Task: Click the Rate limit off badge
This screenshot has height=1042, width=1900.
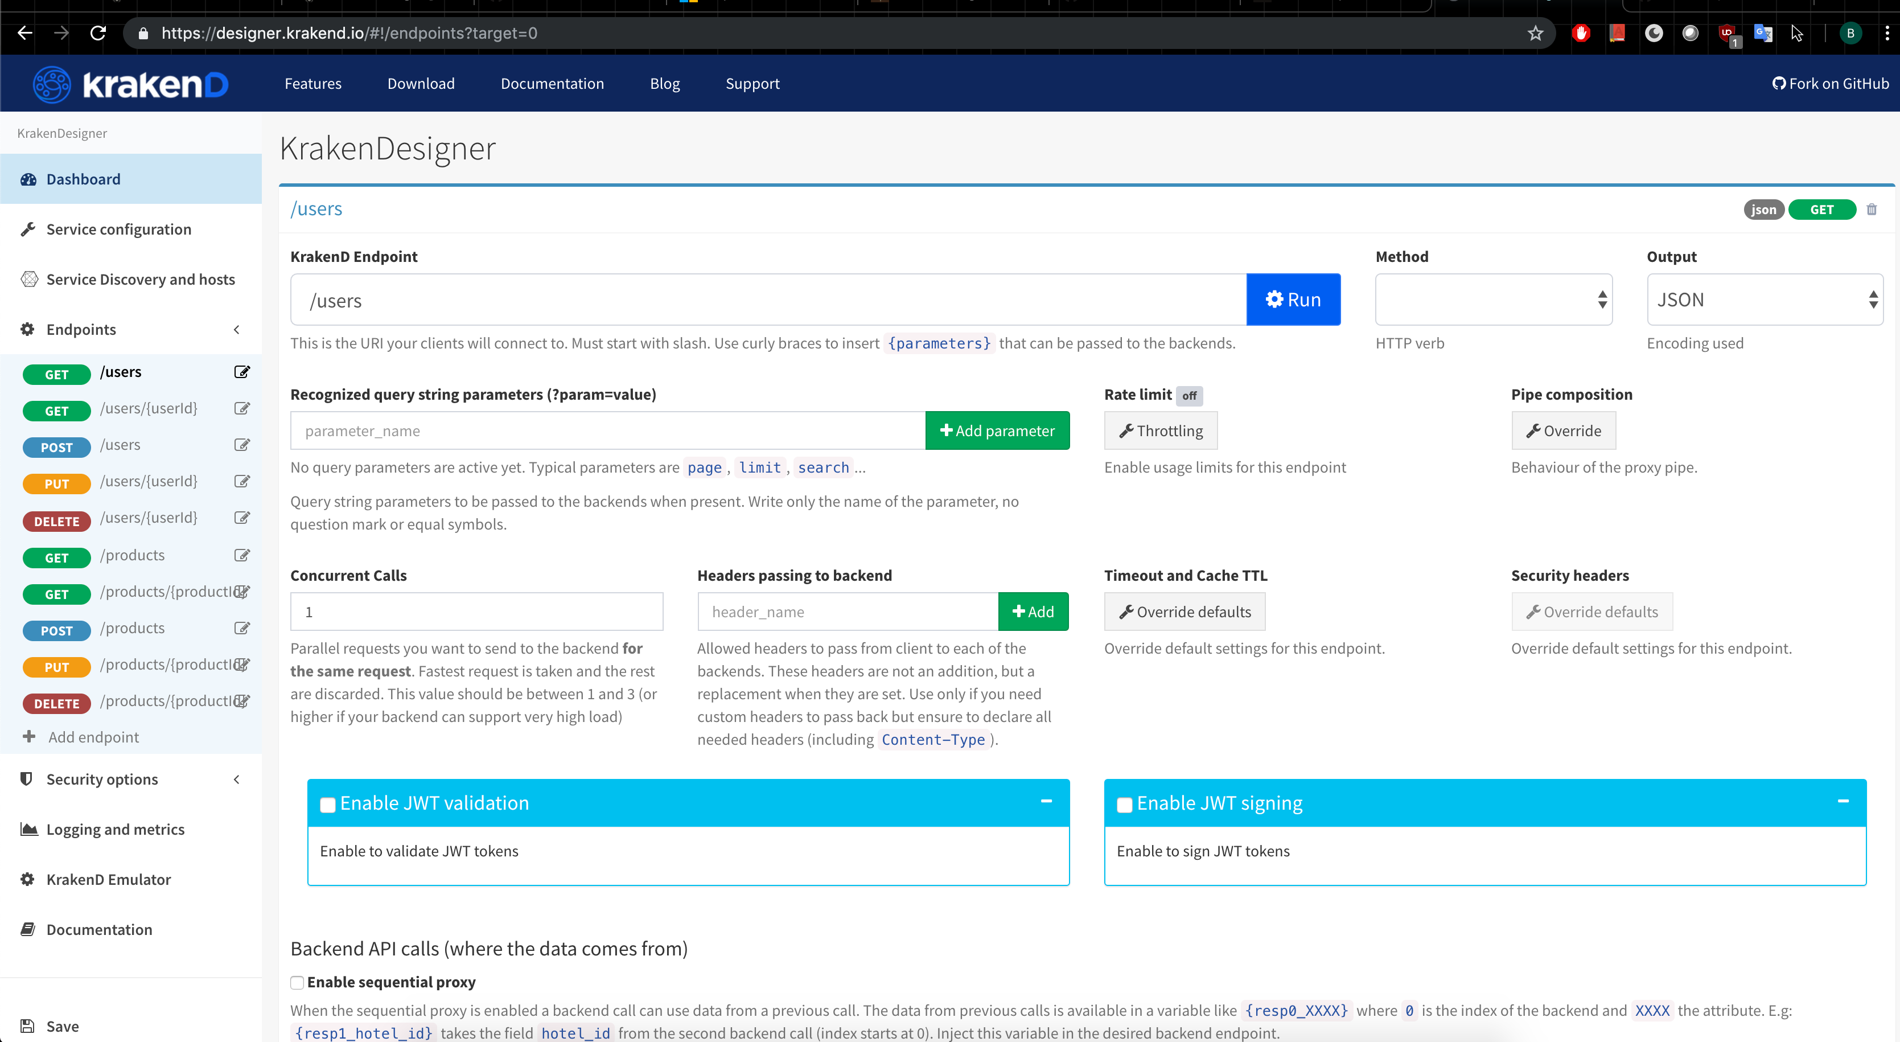Action: point(1189,396)
